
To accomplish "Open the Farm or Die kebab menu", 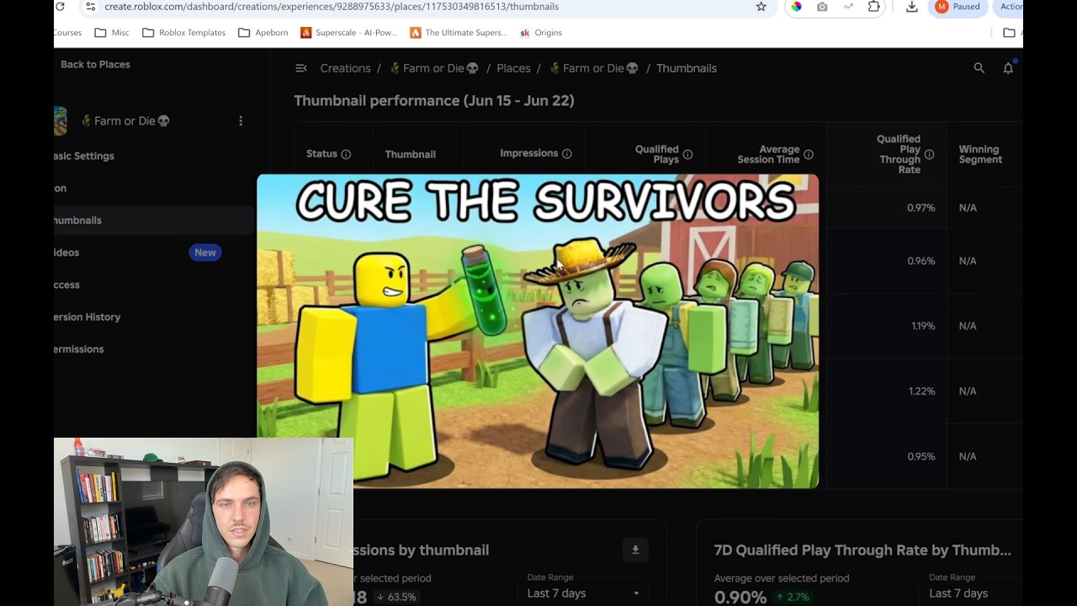I will [241, 121].
